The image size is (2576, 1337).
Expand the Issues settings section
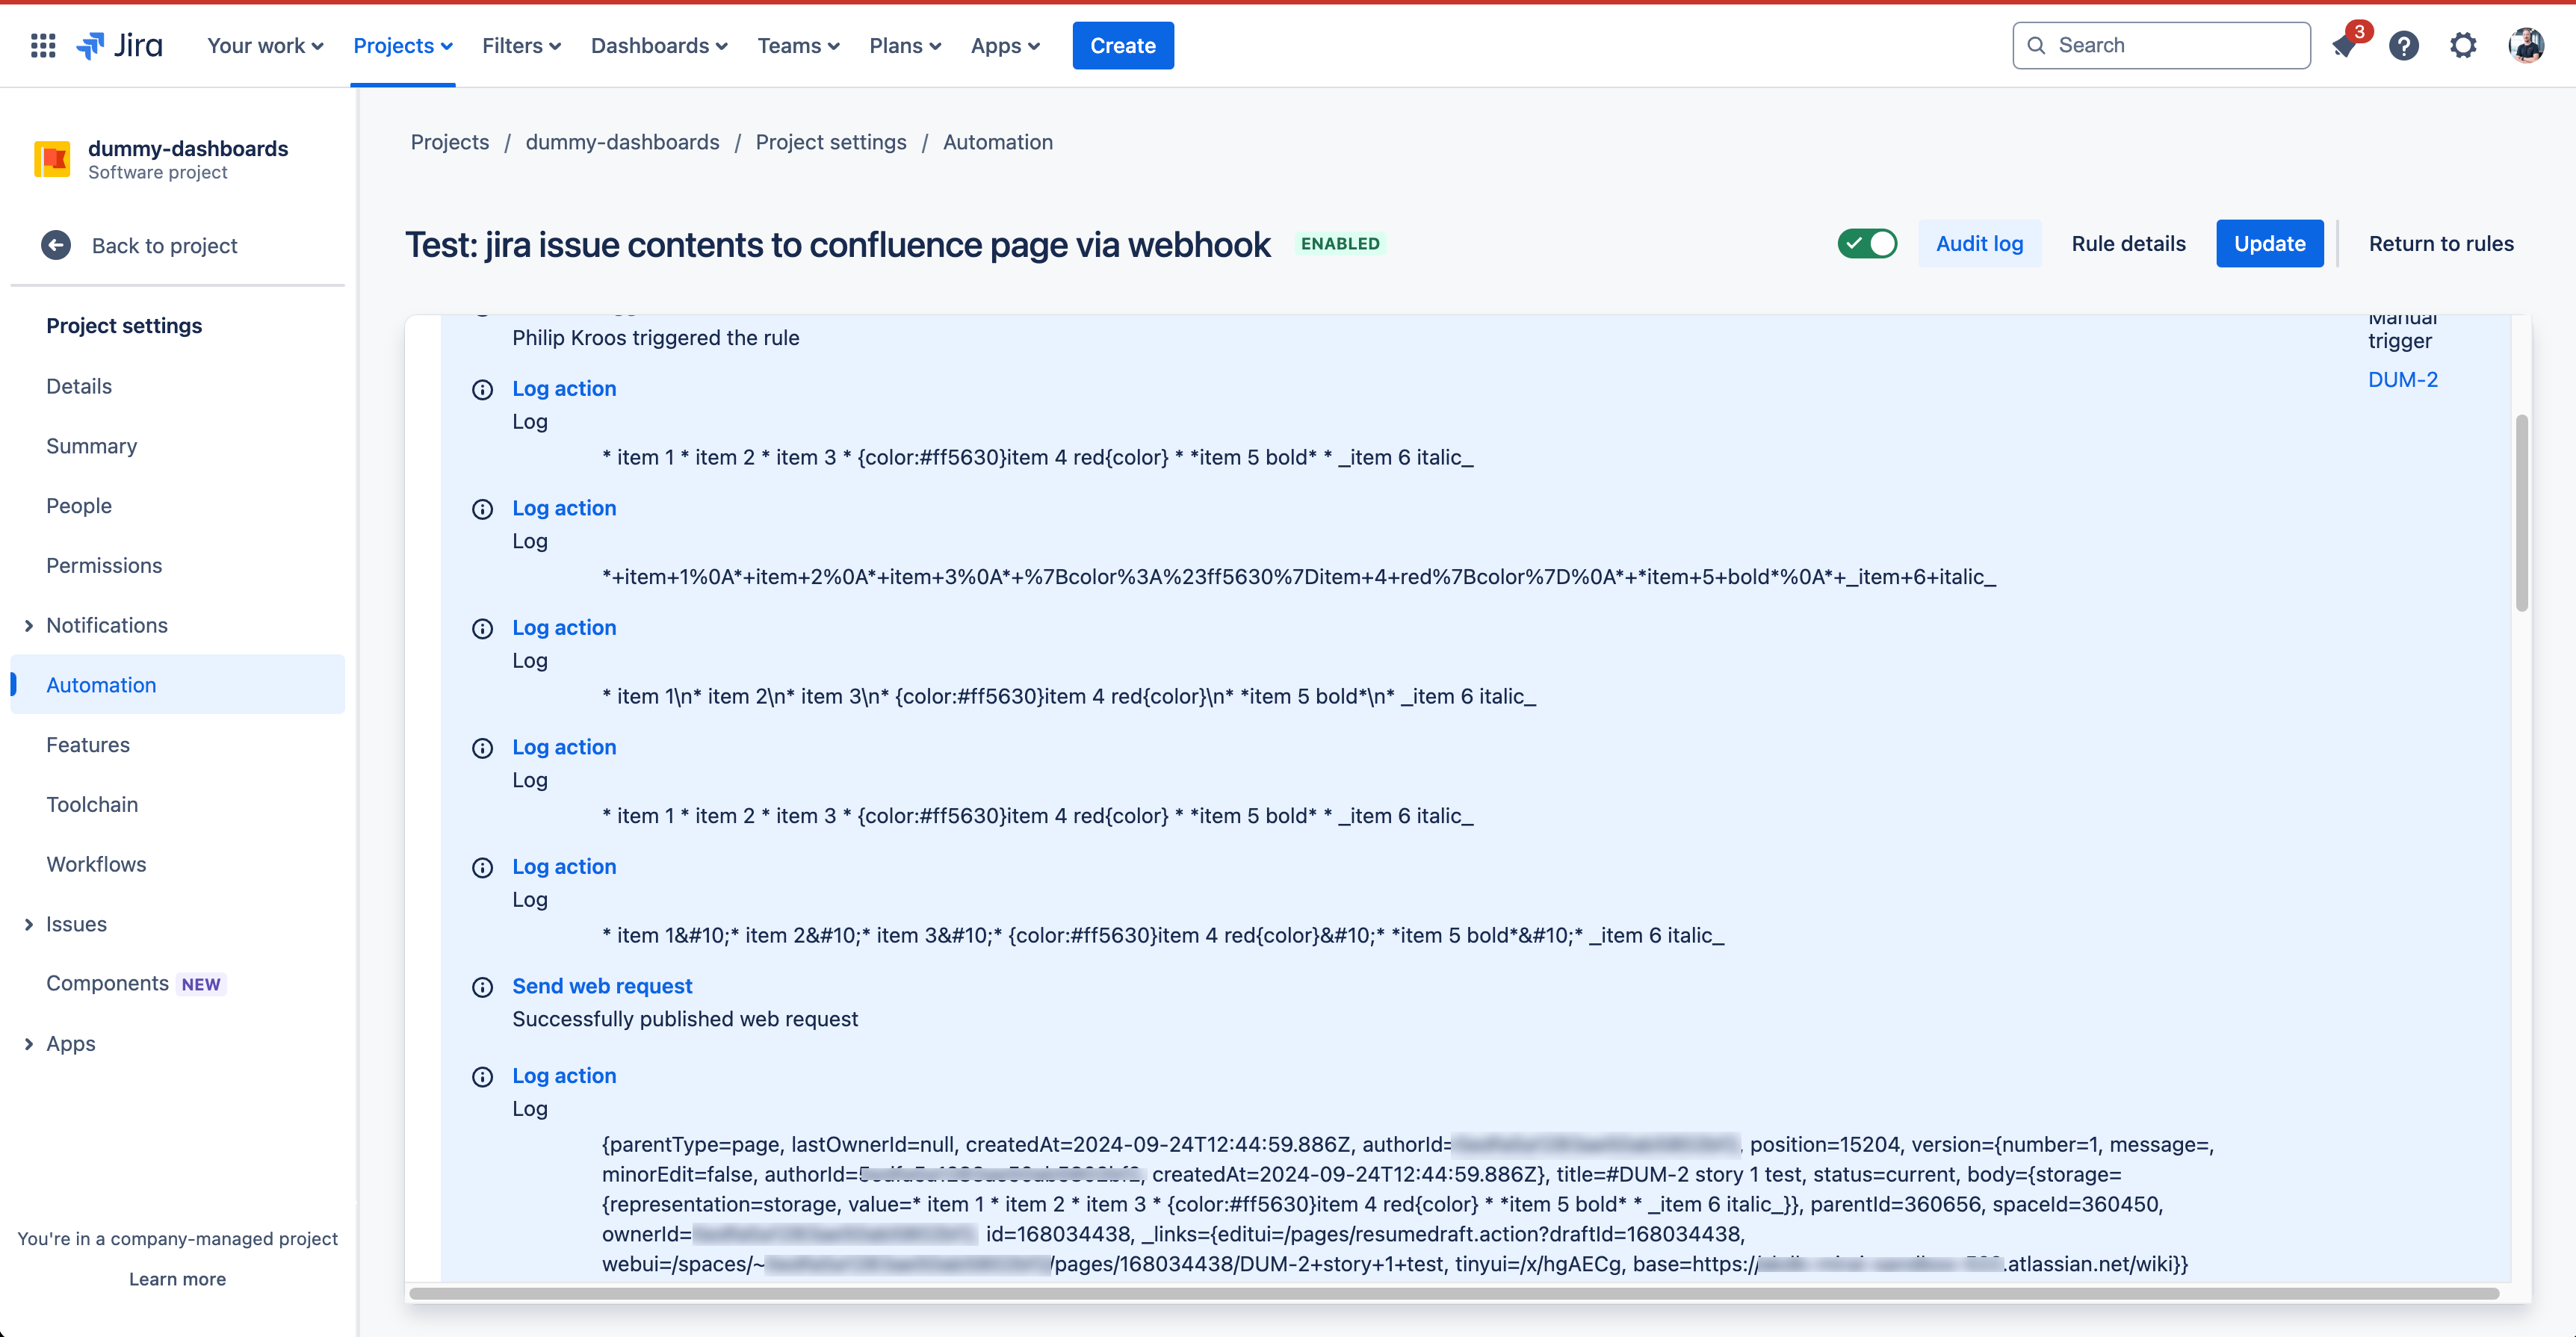(x=29, y=924)
